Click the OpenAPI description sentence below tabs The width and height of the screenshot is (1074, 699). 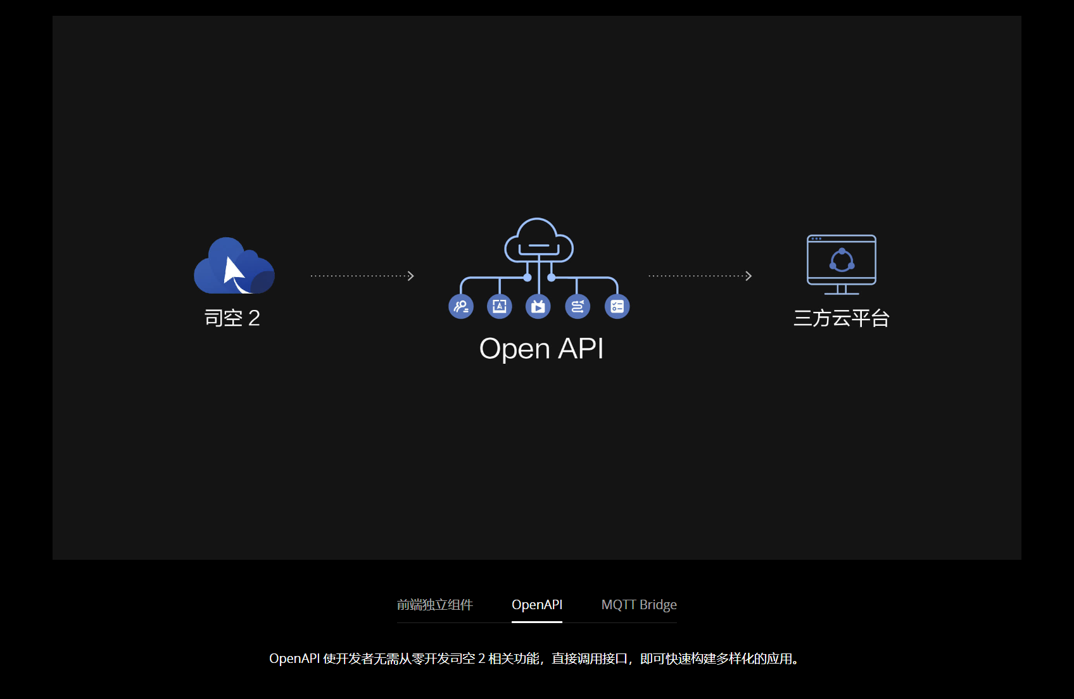(535, 659)
